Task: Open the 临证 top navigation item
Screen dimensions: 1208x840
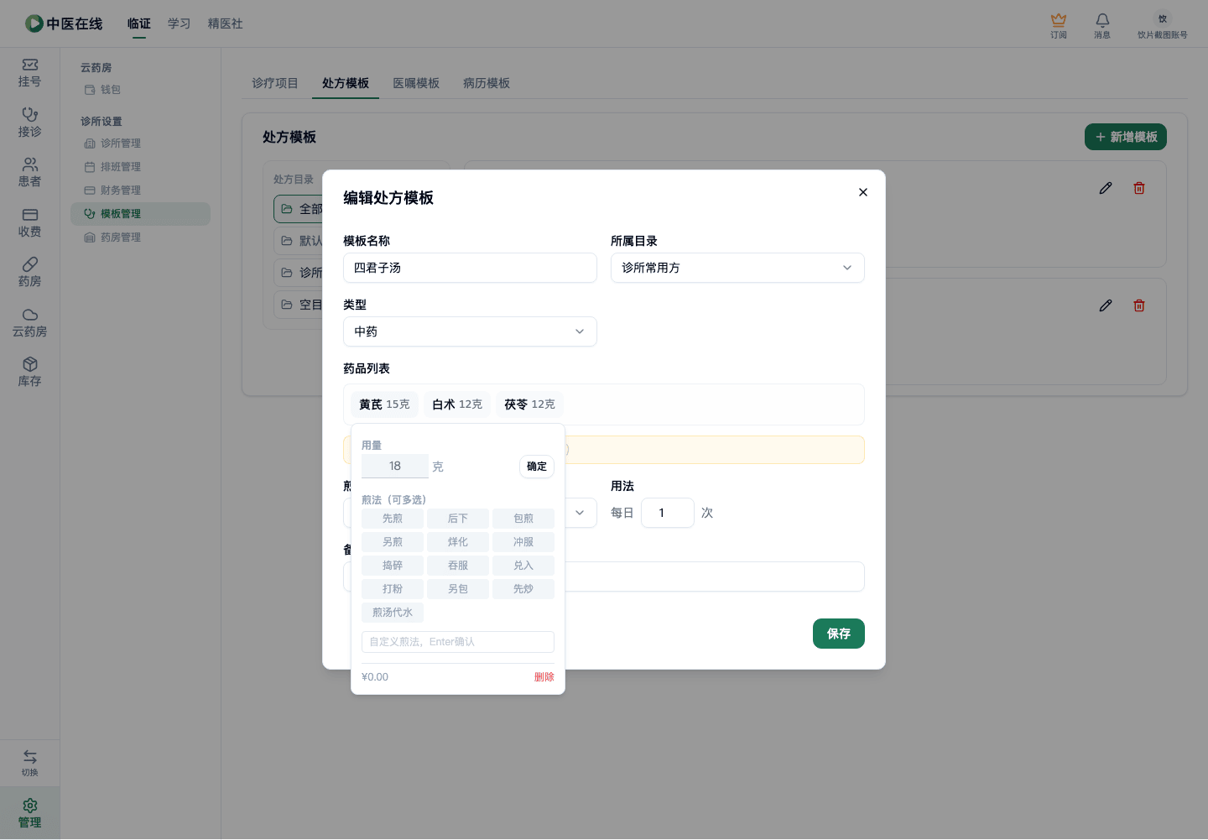Action: click(139, 23)
